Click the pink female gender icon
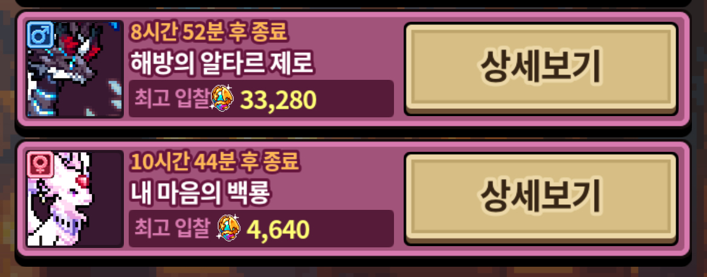This screenshot has width=707, height=277. click(40, 165)
